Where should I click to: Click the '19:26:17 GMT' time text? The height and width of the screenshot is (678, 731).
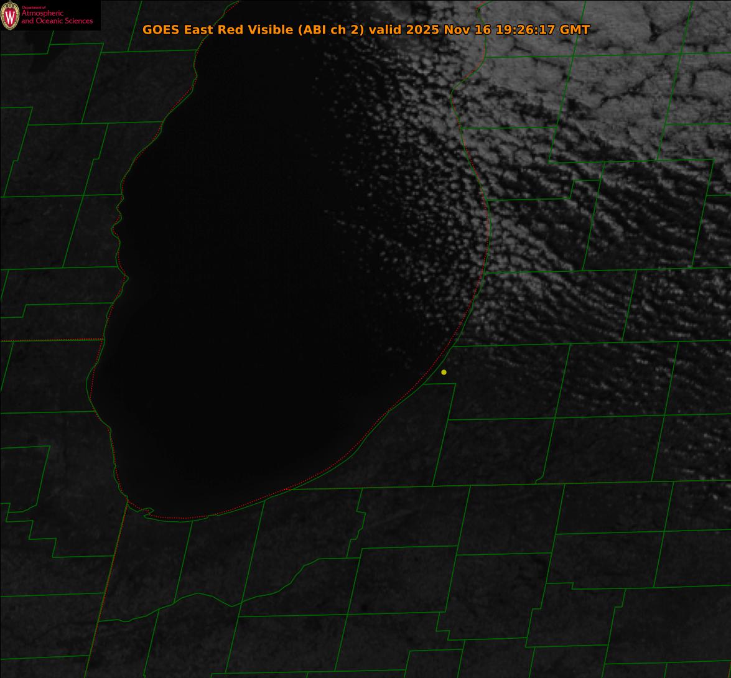pos(542,29)
